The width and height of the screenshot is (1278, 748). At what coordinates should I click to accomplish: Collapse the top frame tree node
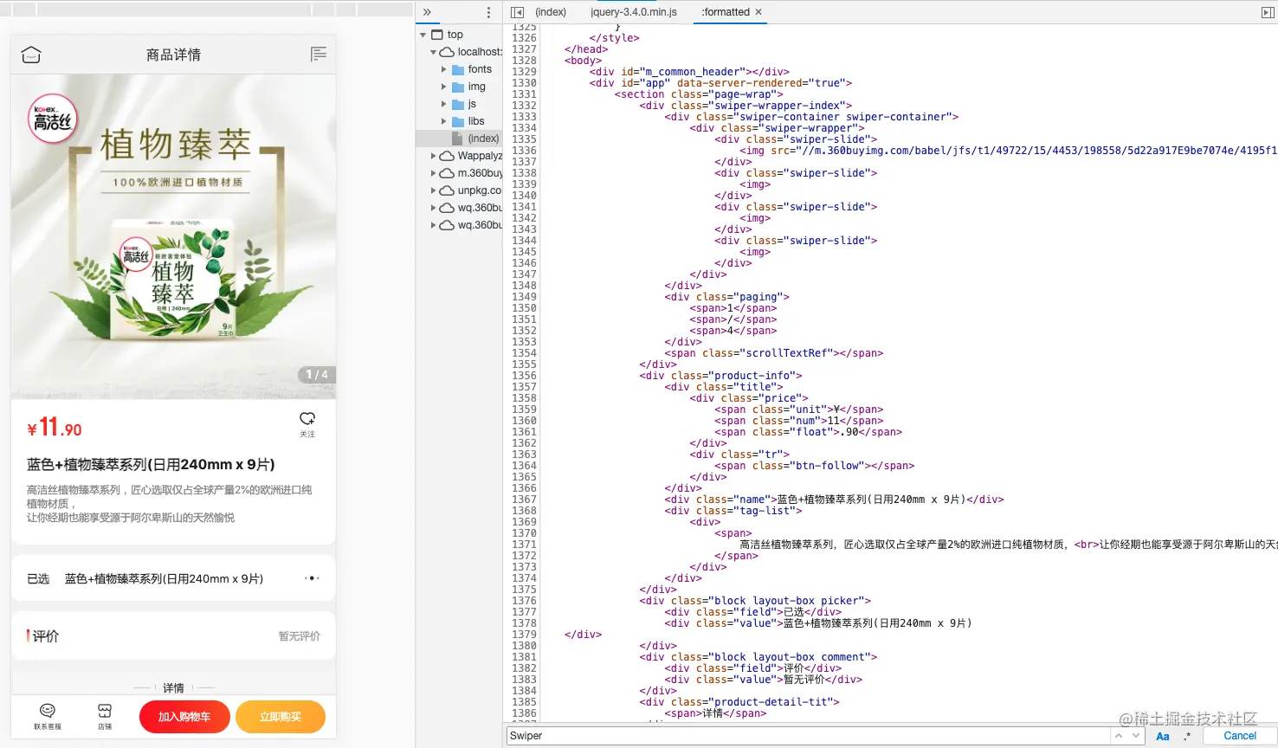click(423, 35)
